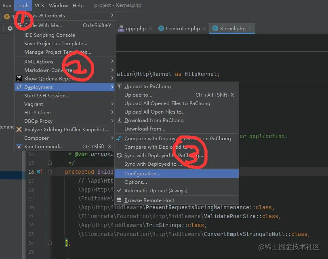Choose Run Command menu entry

65,146
